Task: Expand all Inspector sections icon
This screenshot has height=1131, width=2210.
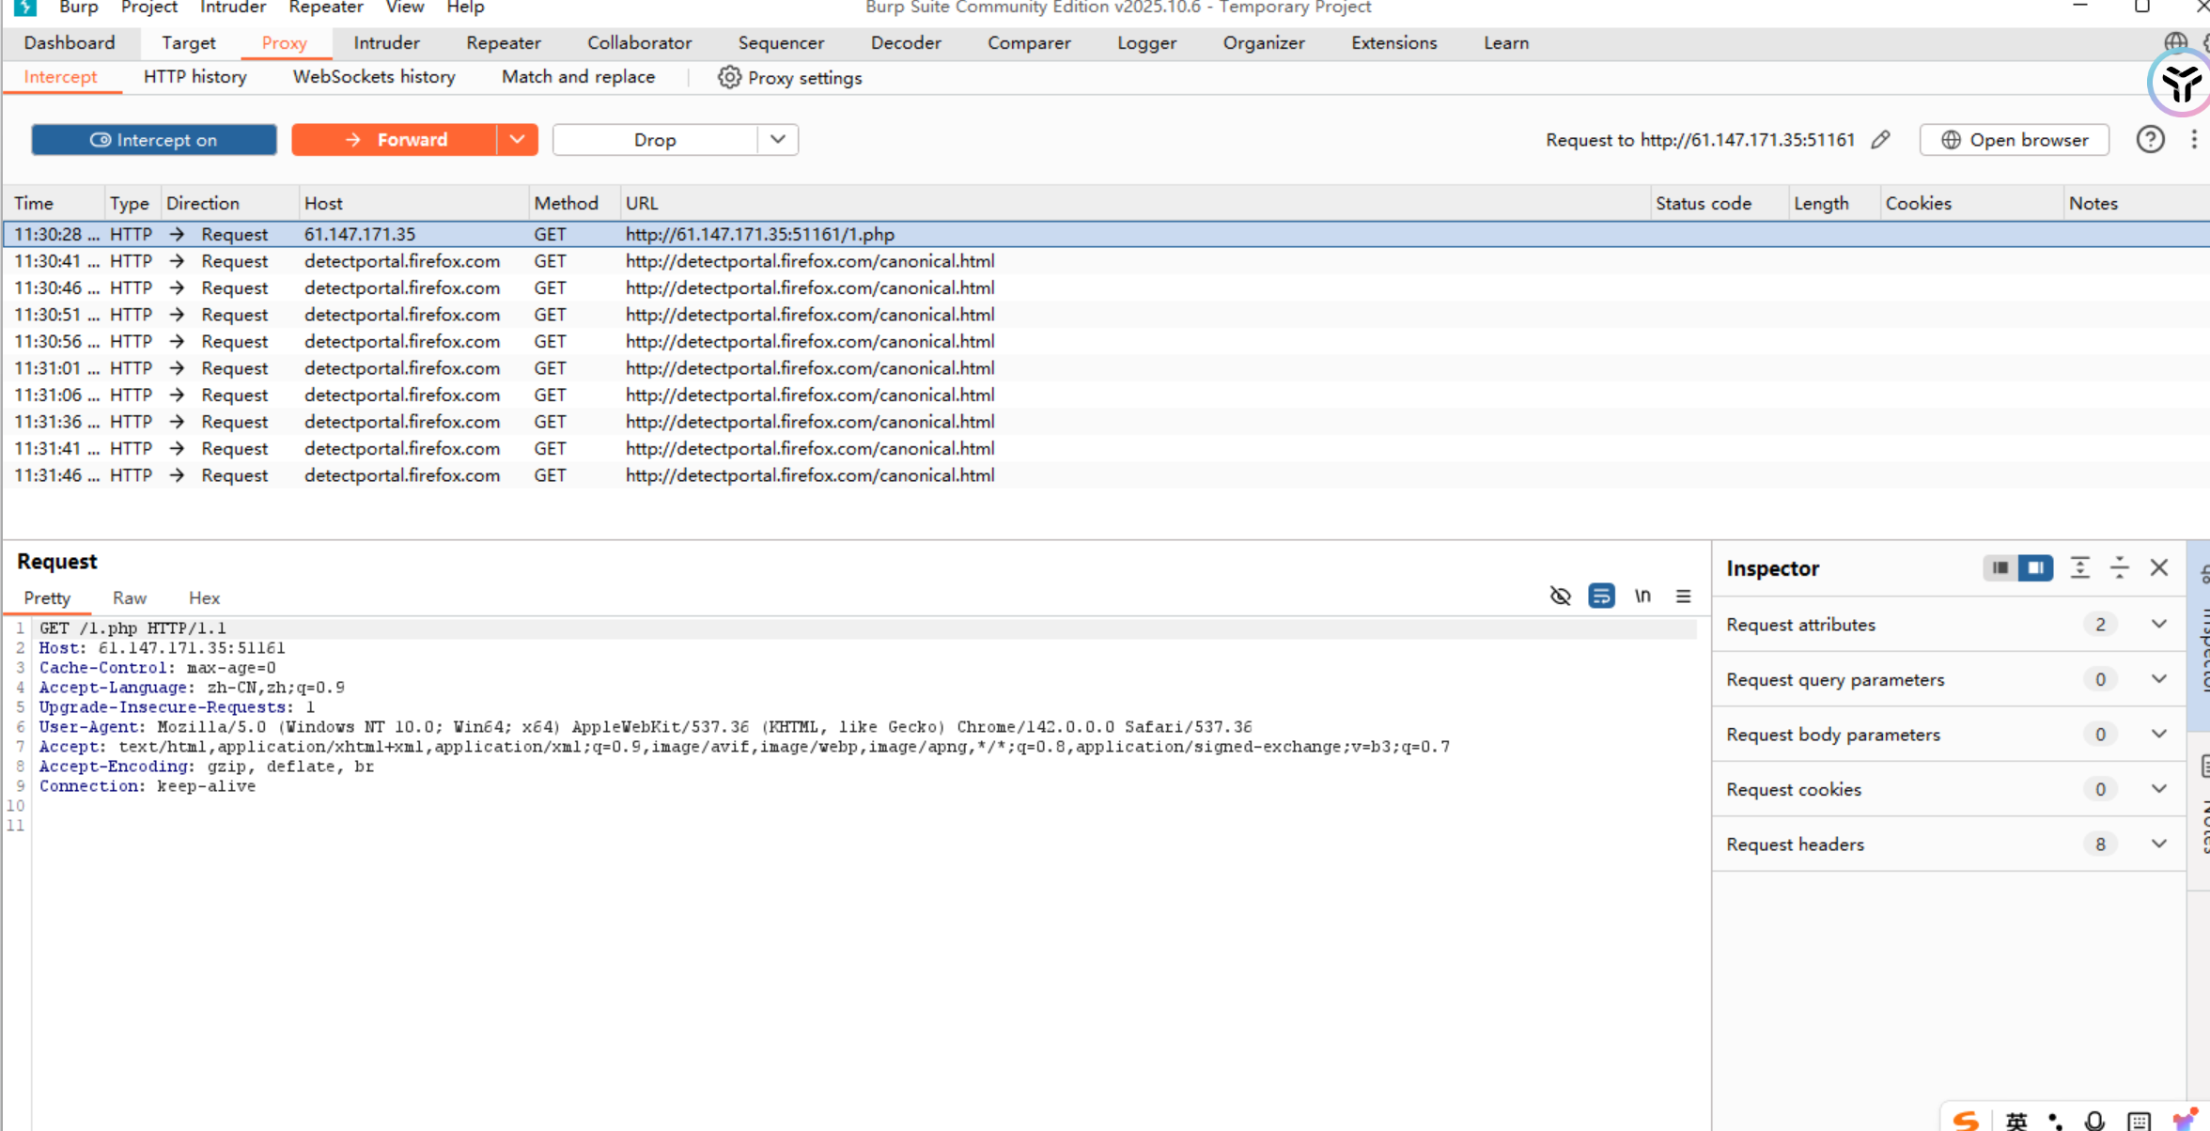Action: click(x=2079, y=567)
